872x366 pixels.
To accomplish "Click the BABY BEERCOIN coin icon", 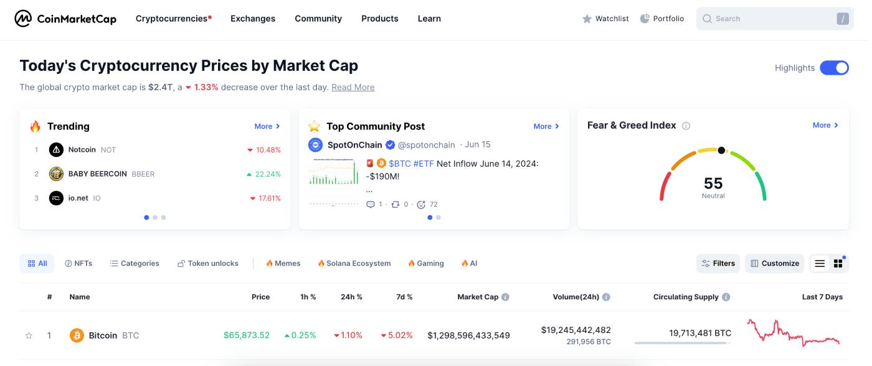I will [x=57, y=174].
